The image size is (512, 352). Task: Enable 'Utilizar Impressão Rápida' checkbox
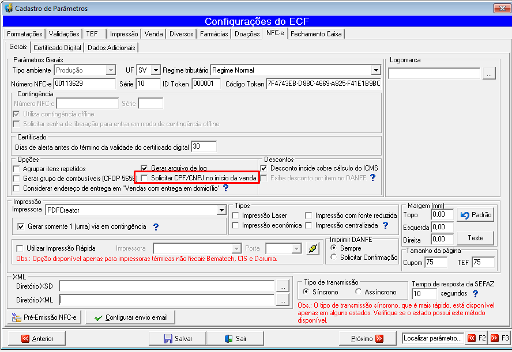20,248
